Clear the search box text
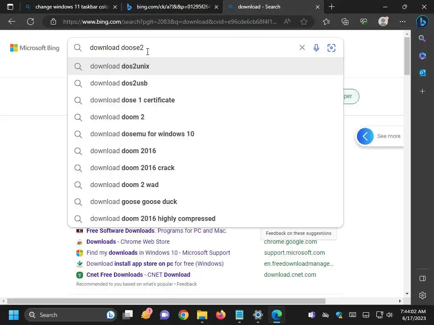434x325 pixels. 302,47
